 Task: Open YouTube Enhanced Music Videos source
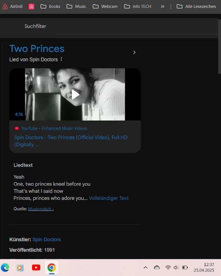(x=54, y=128)
